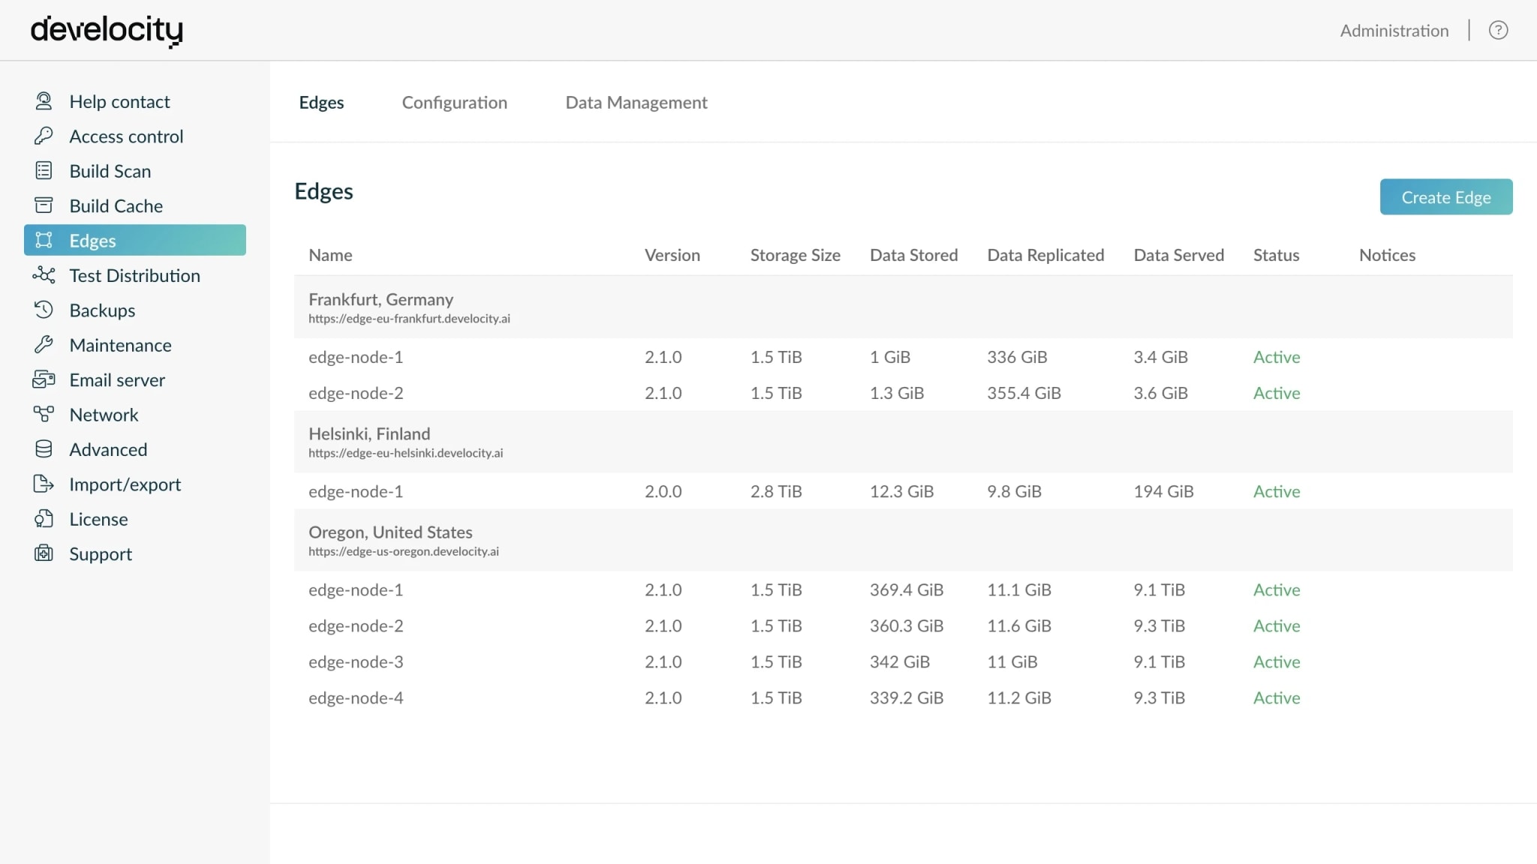Open the edge-eu-frankfurt.develocity.ai URL

(409, 319)
